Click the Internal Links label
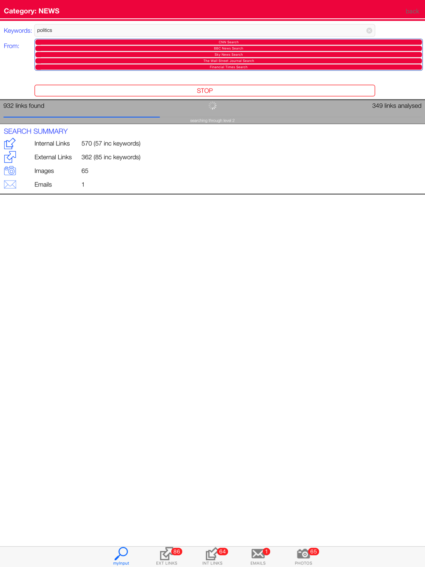 point(52,144)
